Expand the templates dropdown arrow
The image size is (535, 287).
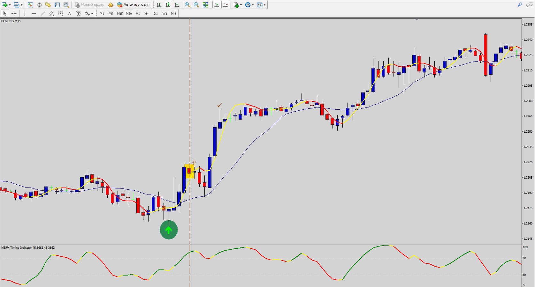coord(264,5)
